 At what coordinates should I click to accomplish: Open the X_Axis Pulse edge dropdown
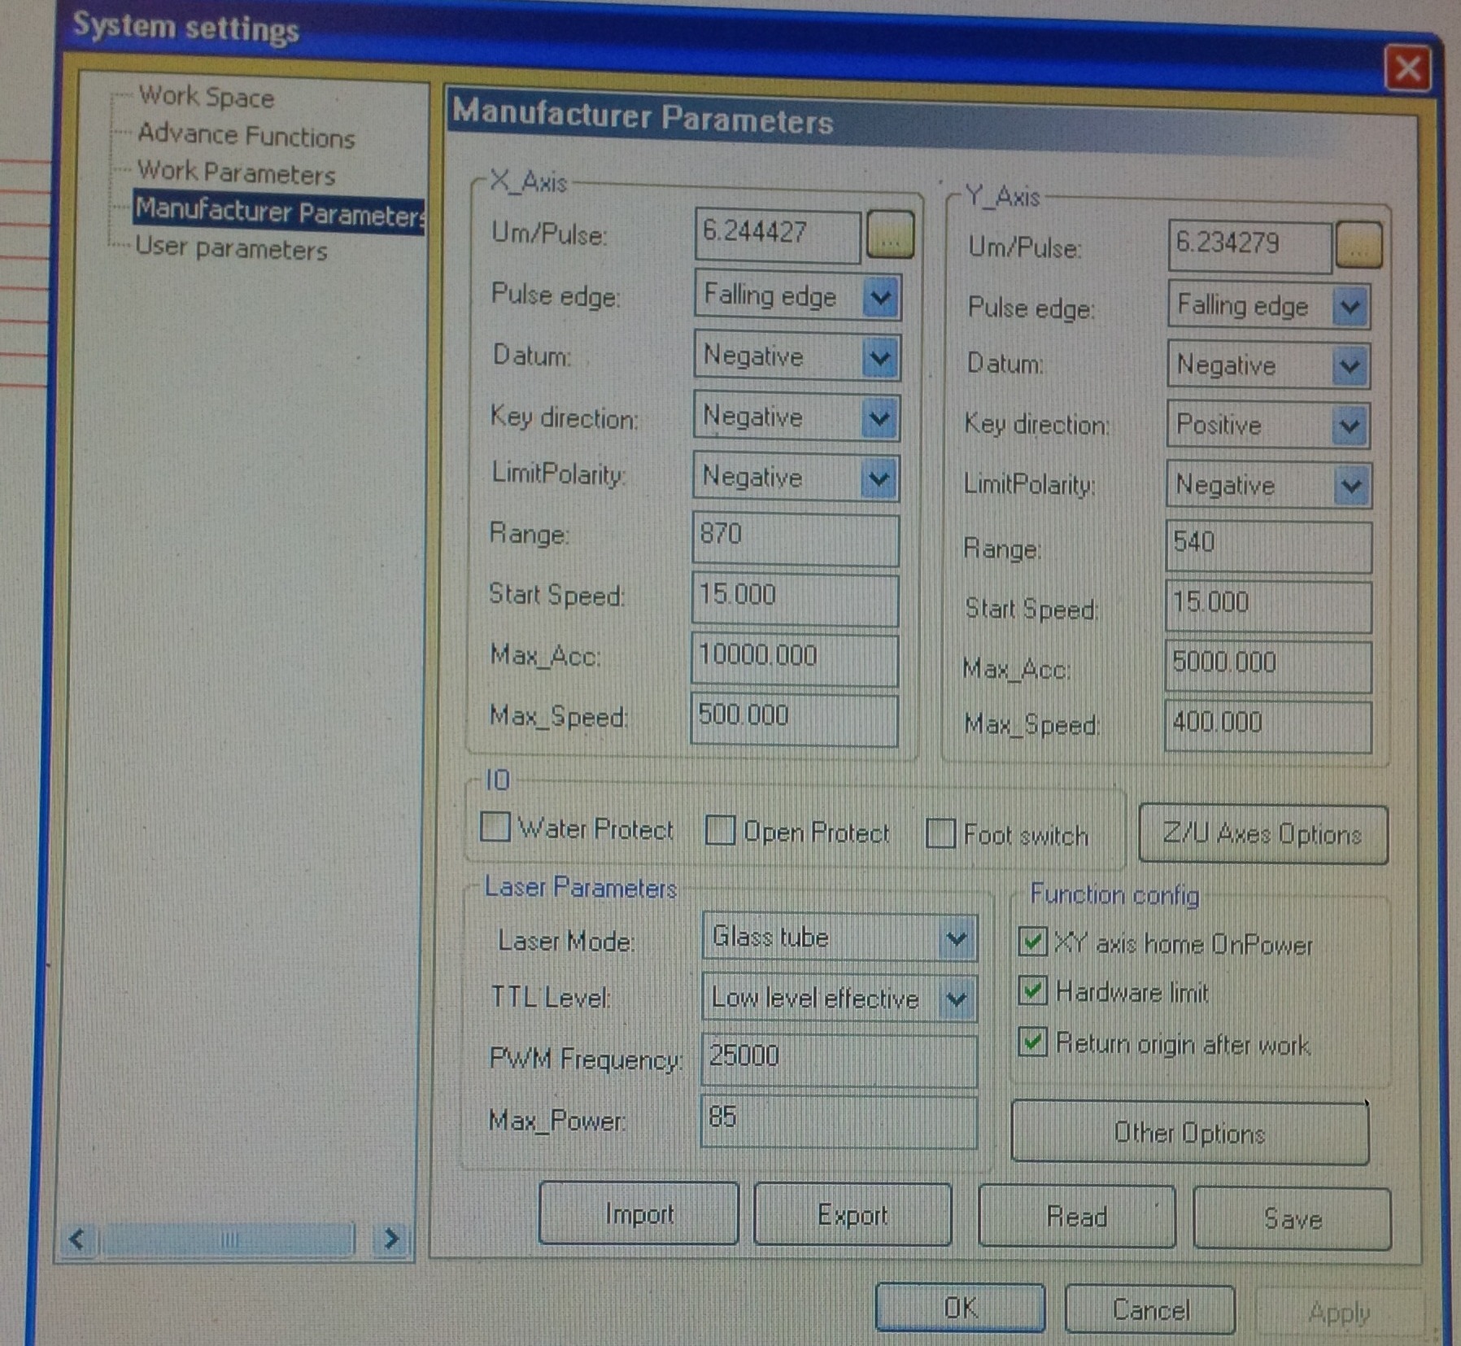click(x=880, y=297)
